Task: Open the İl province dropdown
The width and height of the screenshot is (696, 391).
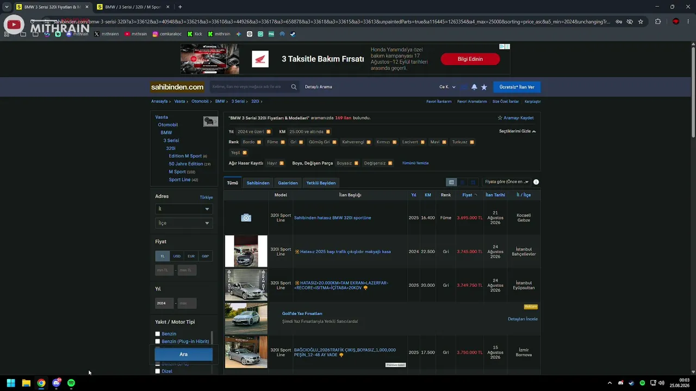Action: tap(184, 209)
